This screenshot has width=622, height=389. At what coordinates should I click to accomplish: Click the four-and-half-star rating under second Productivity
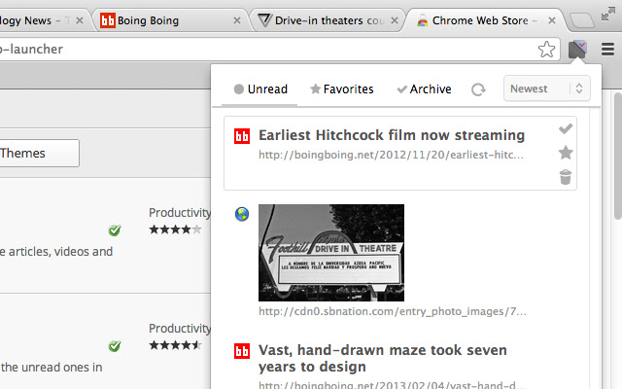(175, 345)
